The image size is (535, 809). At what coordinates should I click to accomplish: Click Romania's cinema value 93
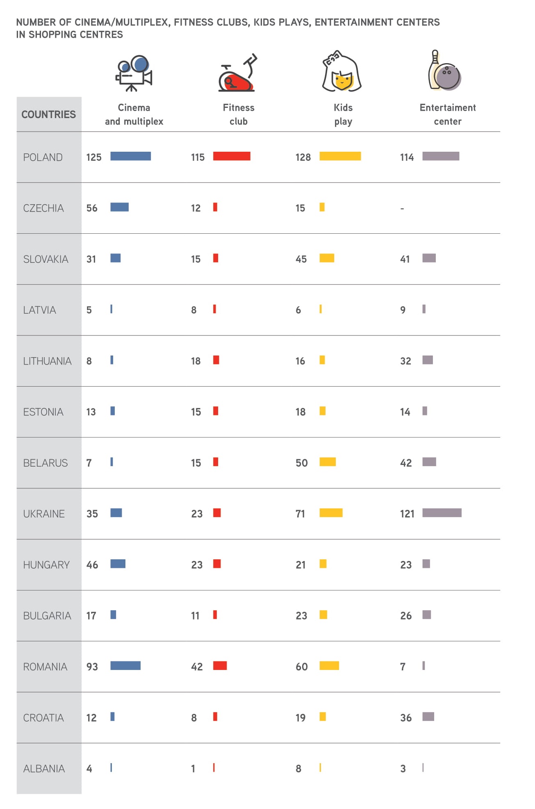pos(92,667)
